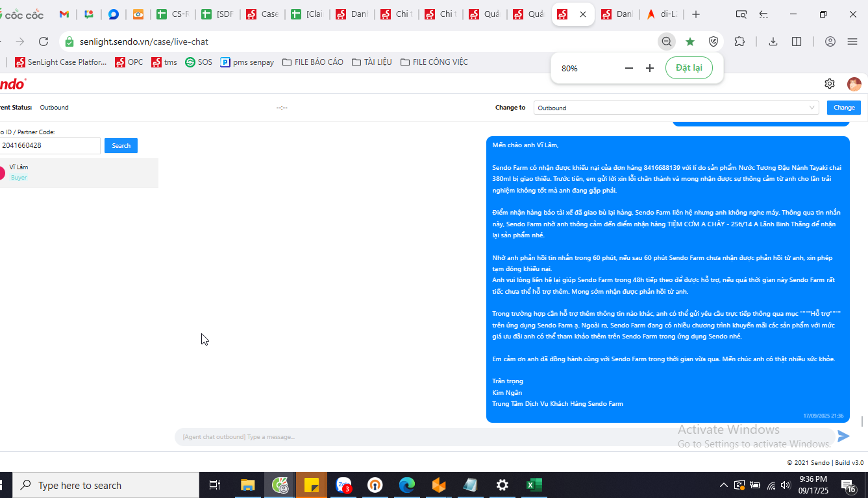Viewport: 868px width, 498px height.
Task: Open a new browser tab
Action: click(x=696, y=14)
